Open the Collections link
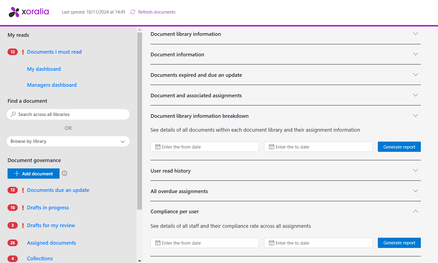Screen dimensions: 438x263 (x=40, y=258)
